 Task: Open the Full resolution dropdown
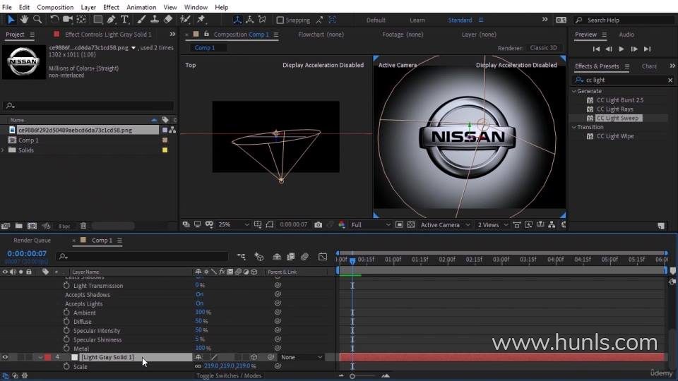tap(371, 224)
